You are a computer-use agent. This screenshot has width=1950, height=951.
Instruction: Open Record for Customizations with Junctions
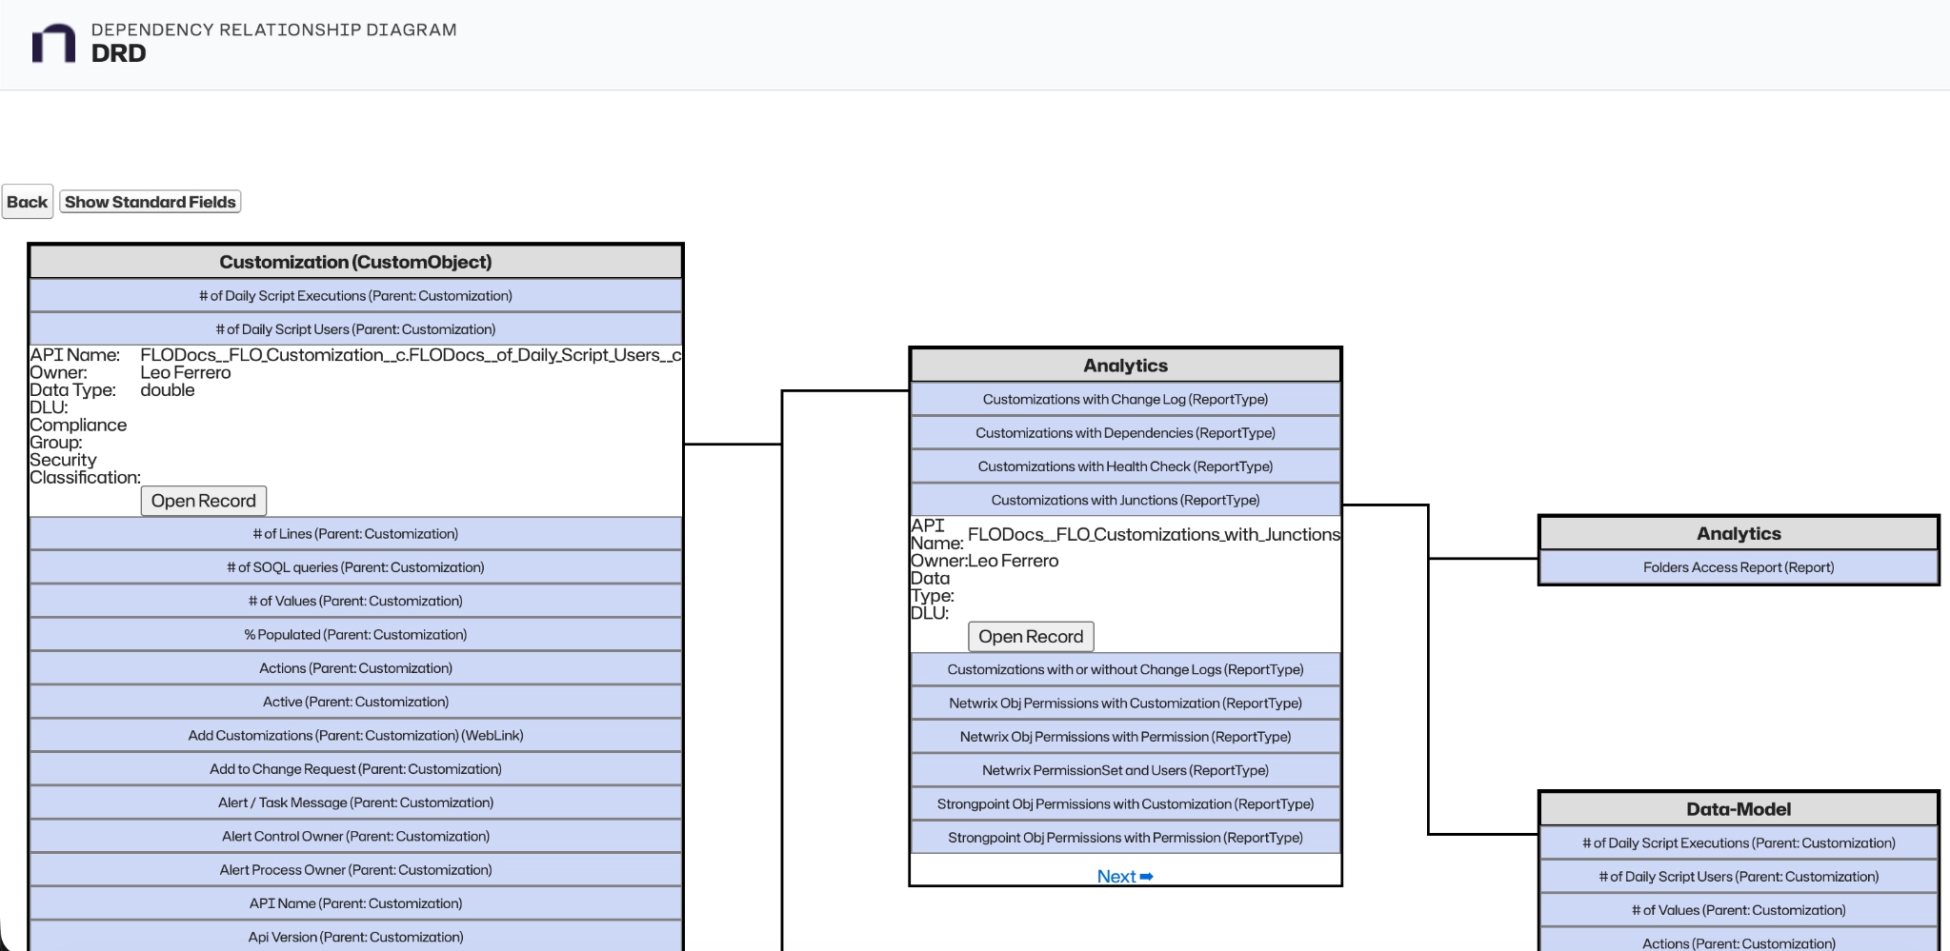pyautogui.click(x=1030, y=636)
